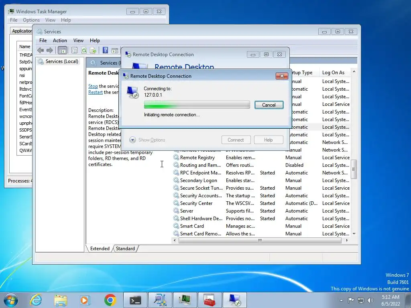Open Windows Media Player from taskbar
This screenshot has height=308, width=411.
click(85, 300)
